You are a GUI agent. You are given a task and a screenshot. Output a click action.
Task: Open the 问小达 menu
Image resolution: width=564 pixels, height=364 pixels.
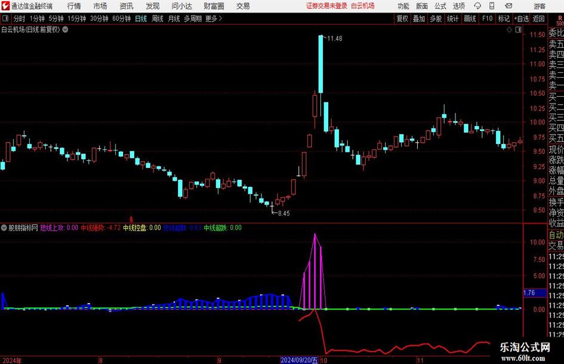[x=181, y=6]
